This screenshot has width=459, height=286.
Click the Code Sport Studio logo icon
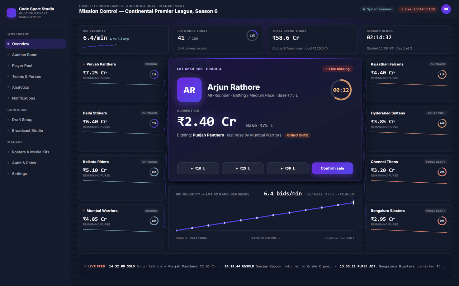(11, 13)
